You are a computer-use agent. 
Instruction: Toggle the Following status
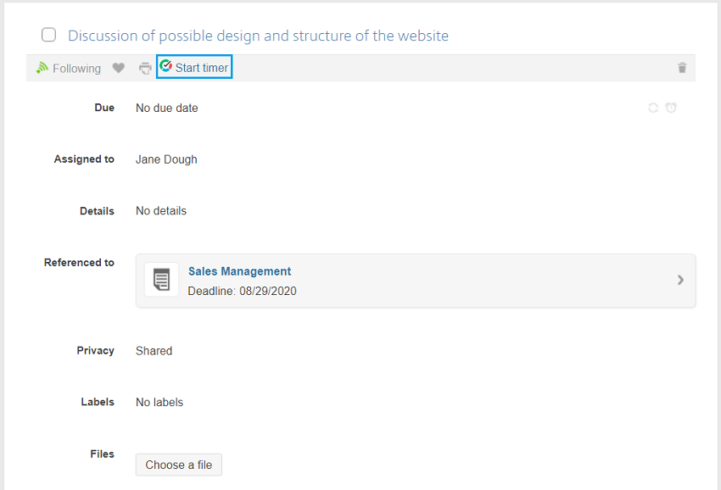(69, 69)
